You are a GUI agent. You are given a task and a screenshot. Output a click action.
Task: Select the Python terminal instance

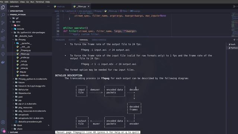(233, 48)
